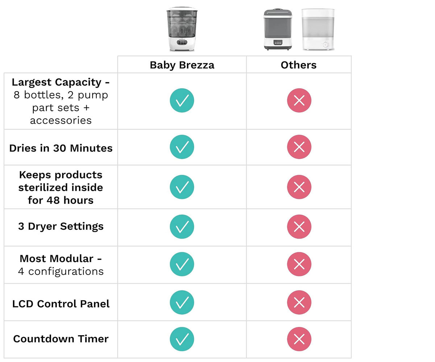This screenshot has width=435, height=362.
Task: Click the Baby Brezza column header
Action: [x=182, y=65]
